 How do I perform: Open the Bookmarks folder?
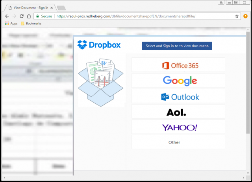point(31,24)
